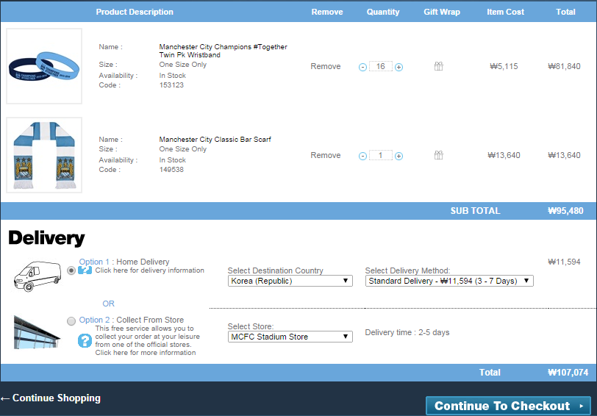Click the Option 2 label text
597x416 pixels.
(94, 320)
